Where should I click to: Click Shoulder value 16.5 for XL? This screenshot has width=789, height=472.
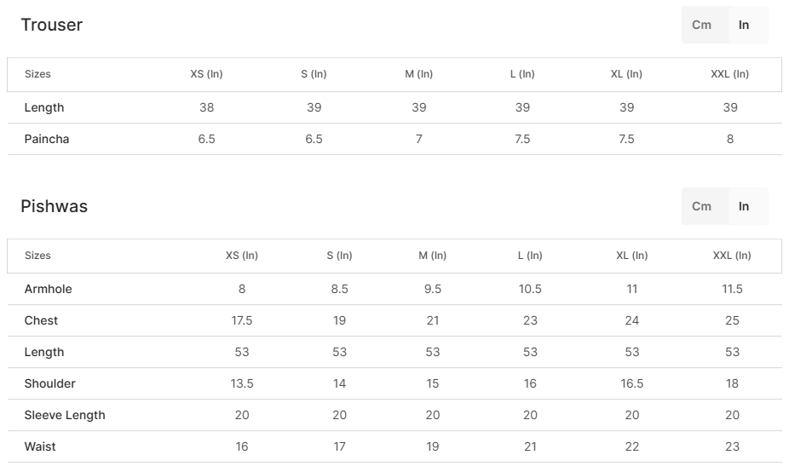(x=632, y=383)
